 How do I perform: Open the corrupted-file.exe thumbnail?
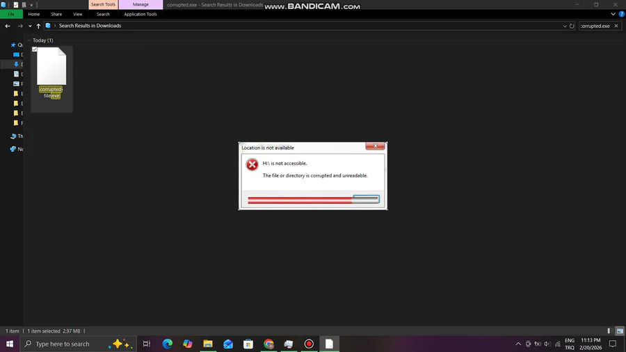(51, 66)
